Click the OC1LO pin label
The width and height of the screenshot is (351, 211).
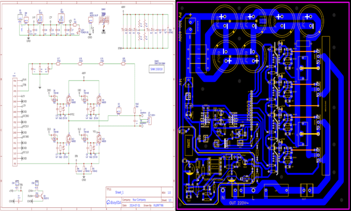26,153
